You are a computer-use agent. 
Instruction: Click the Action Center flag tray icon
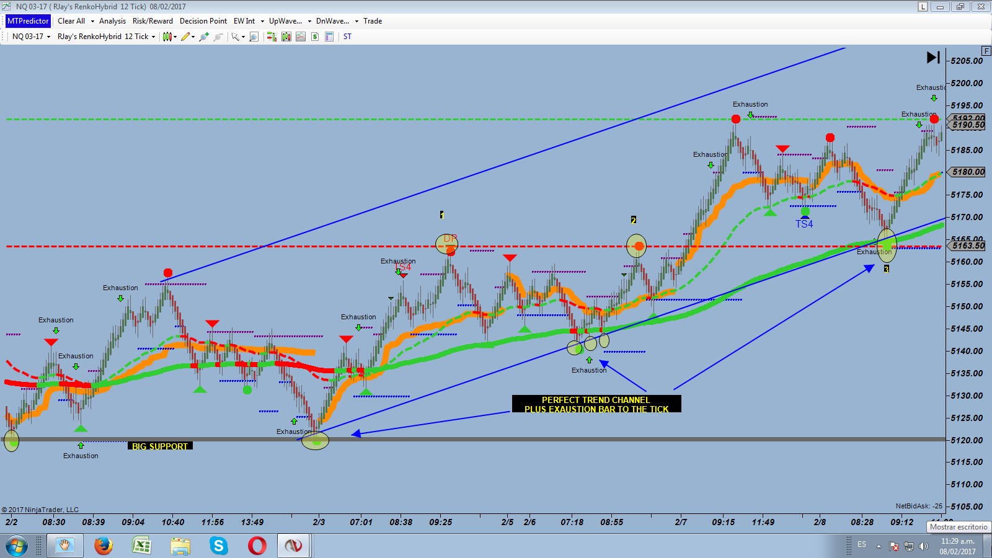[894, 546]
